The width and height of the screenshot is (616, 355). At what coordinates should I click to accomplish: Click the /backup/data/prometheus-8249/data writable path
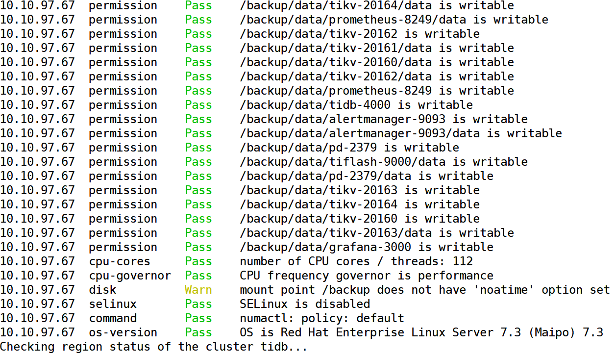394,20
